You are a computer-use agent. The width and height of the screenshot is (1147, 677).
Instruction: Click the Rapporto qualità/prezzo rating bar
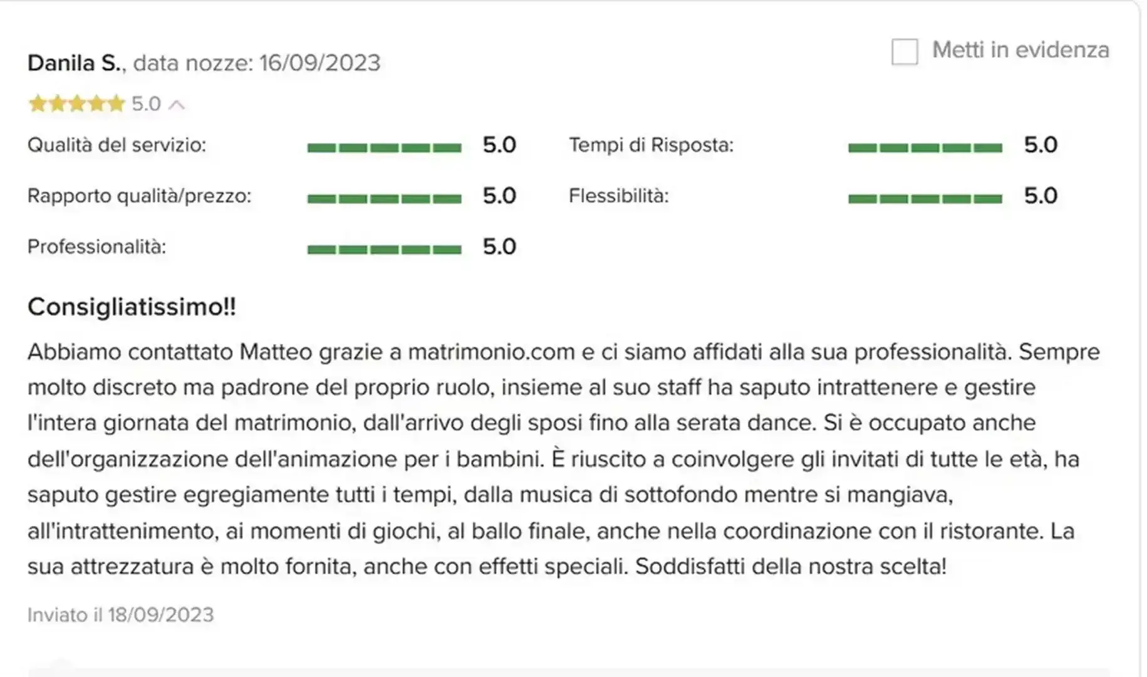(384, 199)
